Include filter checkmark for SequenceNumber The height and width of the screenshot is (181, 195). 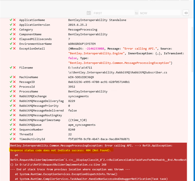pos(11,129)
